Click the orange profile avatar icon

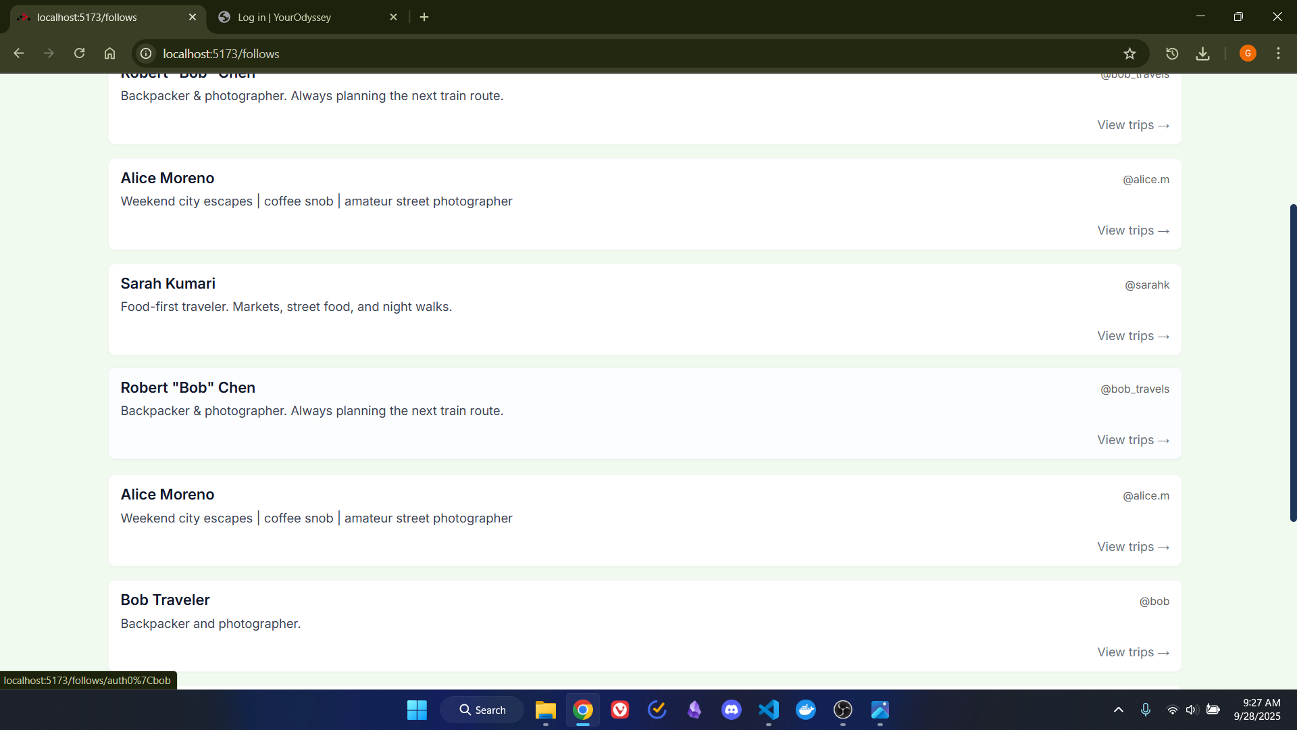[1248, 53]
